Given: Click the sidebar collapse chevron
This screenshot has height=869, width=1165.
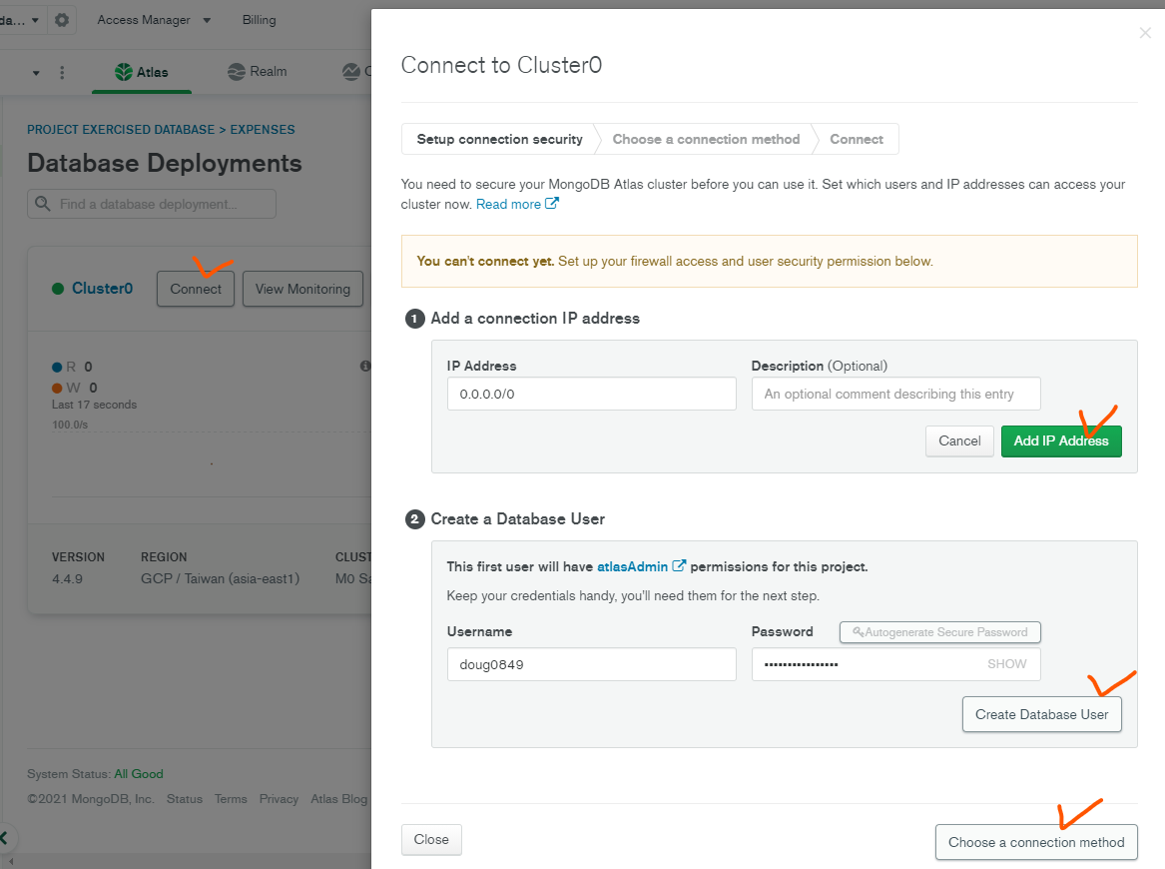Looking at the screenshot, I should point(5,838).
